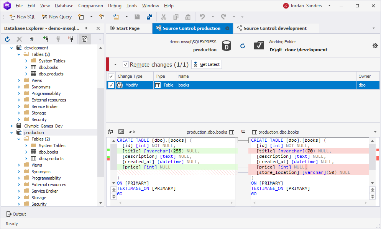Screen dimensions: 381x229
Task: Click the red differences list icon
Action: 243,132
